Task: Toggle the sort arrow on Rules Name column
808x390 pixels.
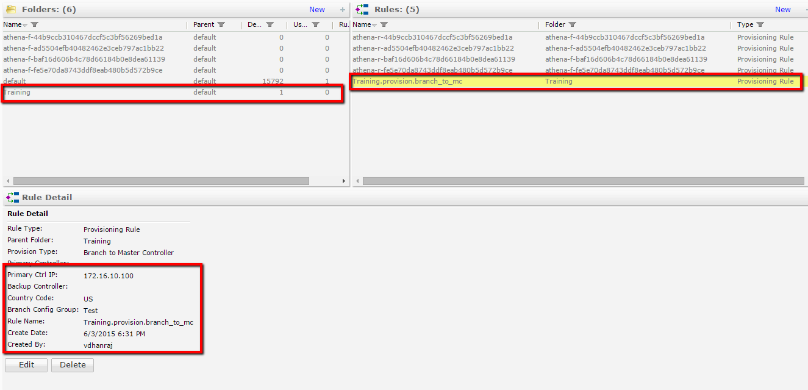Action: click(374, 25)
